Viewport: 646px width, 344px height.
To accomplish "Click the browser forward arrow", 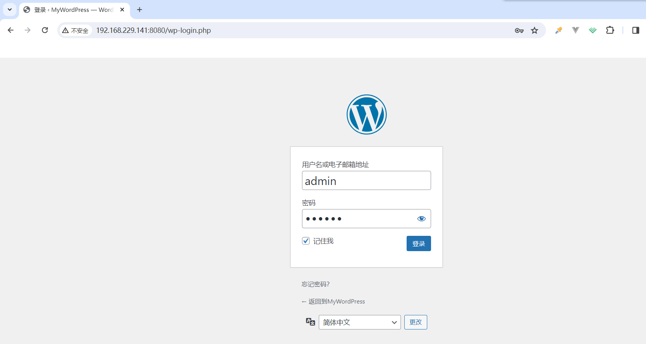I will (27, 30).
